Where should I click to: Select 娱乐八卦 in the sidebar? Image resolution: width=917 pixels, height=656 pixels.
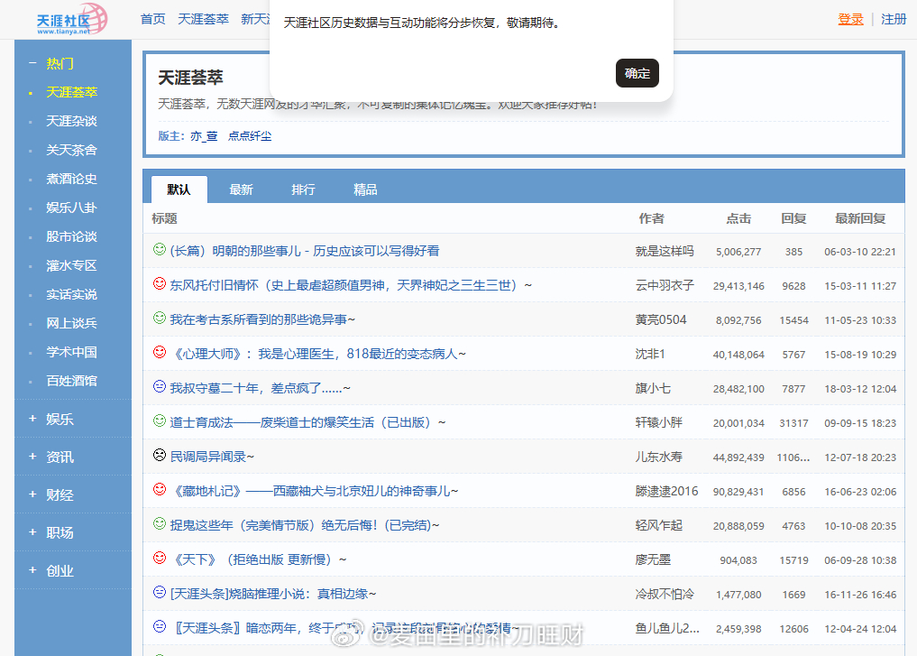pos(72,208)
